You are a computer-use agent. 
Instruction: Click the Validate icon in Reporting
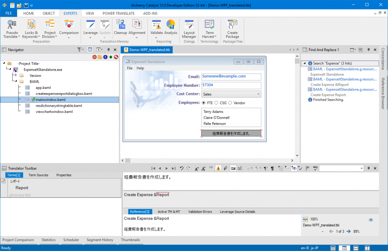point(156,25)
